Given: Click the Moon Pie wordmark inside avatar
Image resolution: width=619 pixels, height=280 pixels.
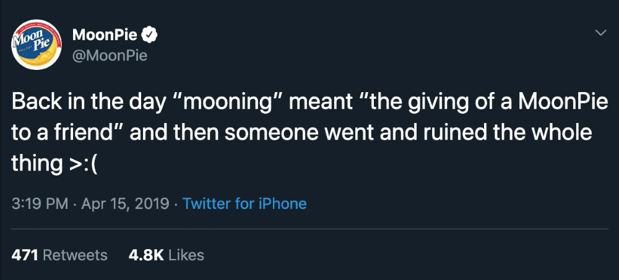Looking at the screenshot, I should tap(33, 40).
